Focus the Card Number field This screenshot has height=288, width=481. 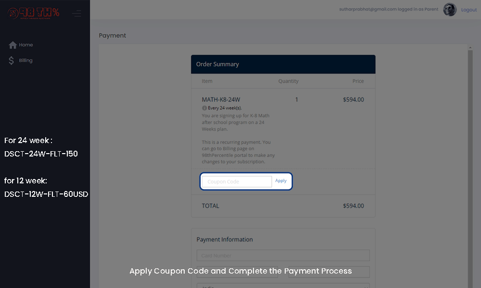pos(283,255)
